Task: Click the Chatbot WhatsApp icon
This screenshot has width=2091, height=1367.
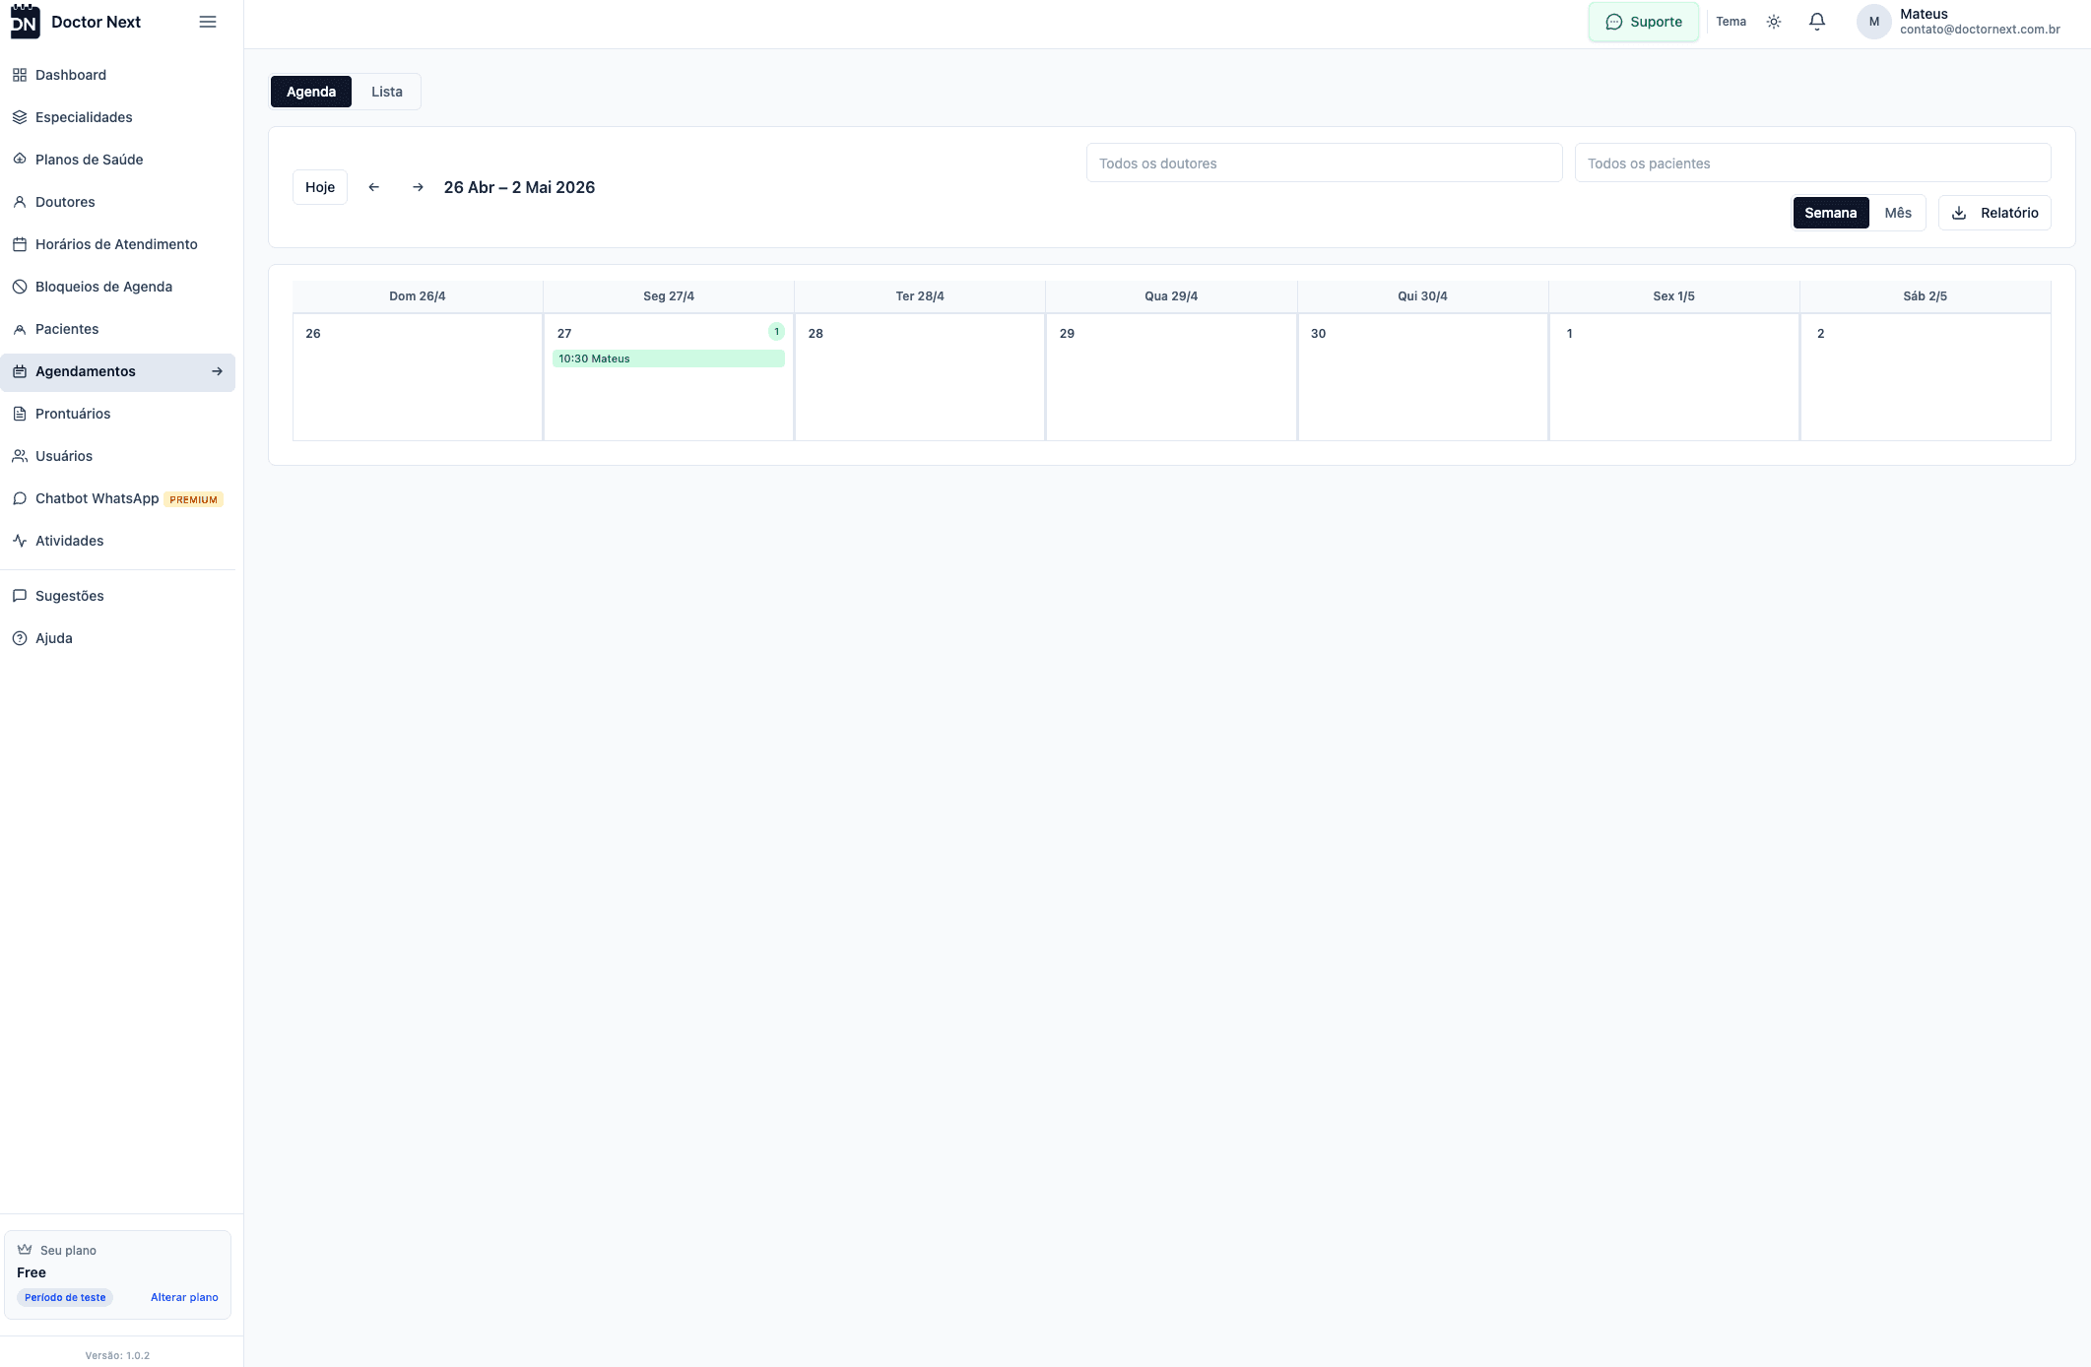Action: (20, 498)
